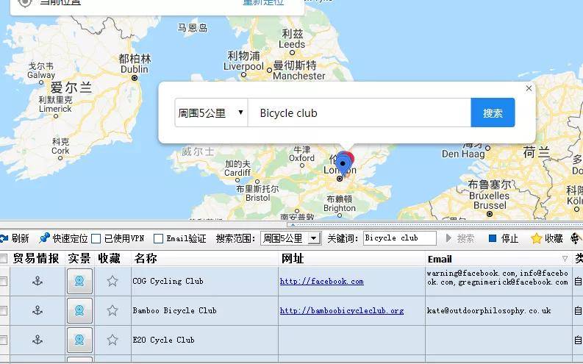Click the blue square 停止 stop button
This screenshot has height=364, width=583.
[x=504, y=238]
